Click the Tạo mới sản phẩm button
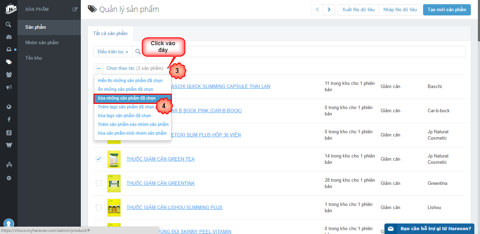The image size is (480, 234). click(447, 10)
